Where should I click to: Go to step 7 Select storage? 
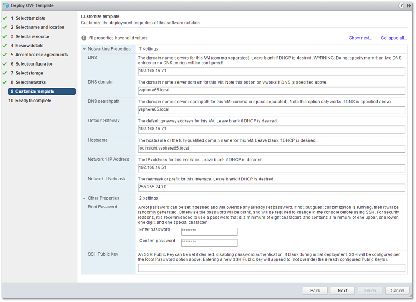pos(27,73)
